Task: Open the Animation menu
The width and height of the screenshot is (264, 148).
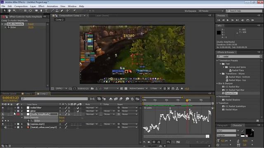Action: click(52, 6)
